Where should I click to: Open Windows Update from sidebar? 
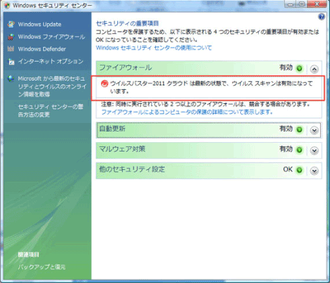coord(40,24)
